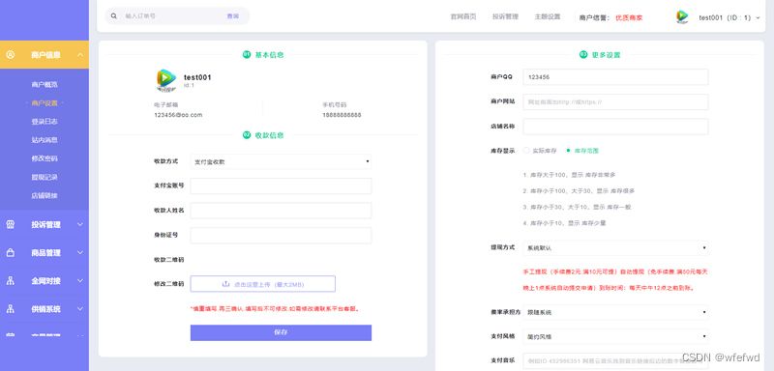
Task: Click the test001 profile avatar in 基本信息
Action: (166, 80)
